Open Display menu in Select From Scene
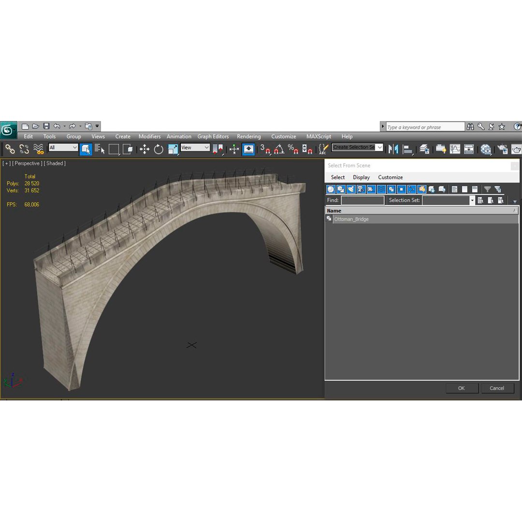This screenshot has width=522, height=522. tap(361, 177)
